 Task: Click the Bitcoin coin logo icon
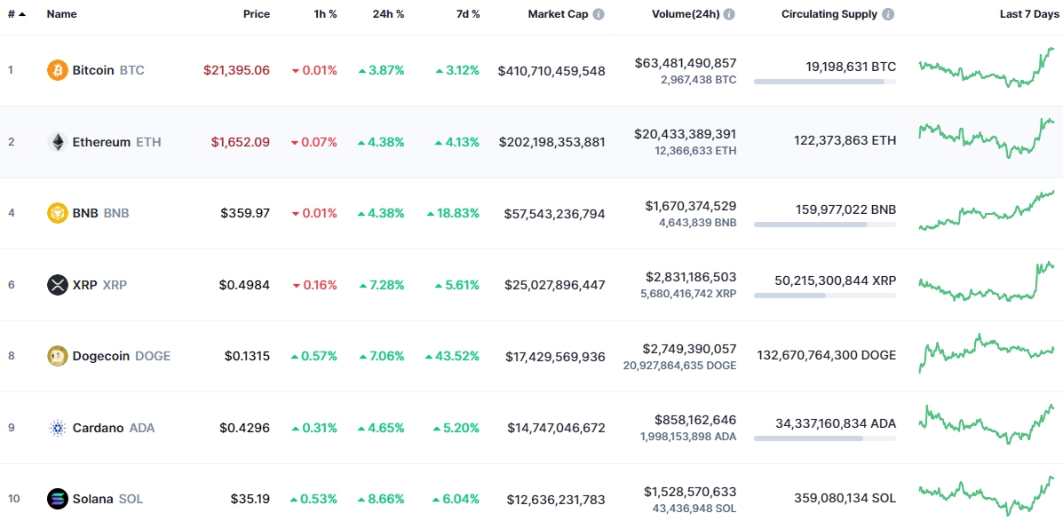[58, 70]
